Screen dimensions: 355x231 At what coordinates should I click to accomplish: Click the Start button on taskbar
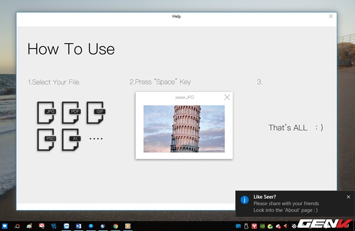[4, 226]
